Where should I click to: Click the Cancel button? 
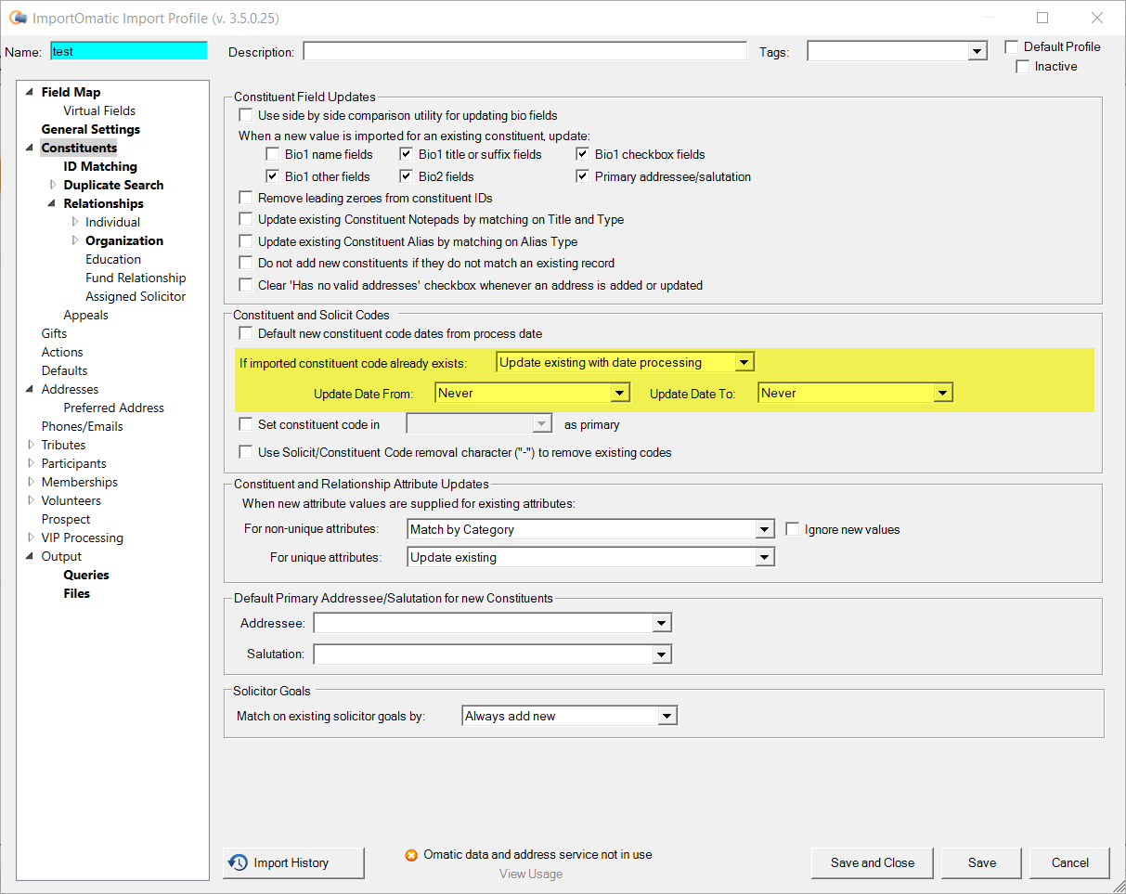tap(1070, 862)
